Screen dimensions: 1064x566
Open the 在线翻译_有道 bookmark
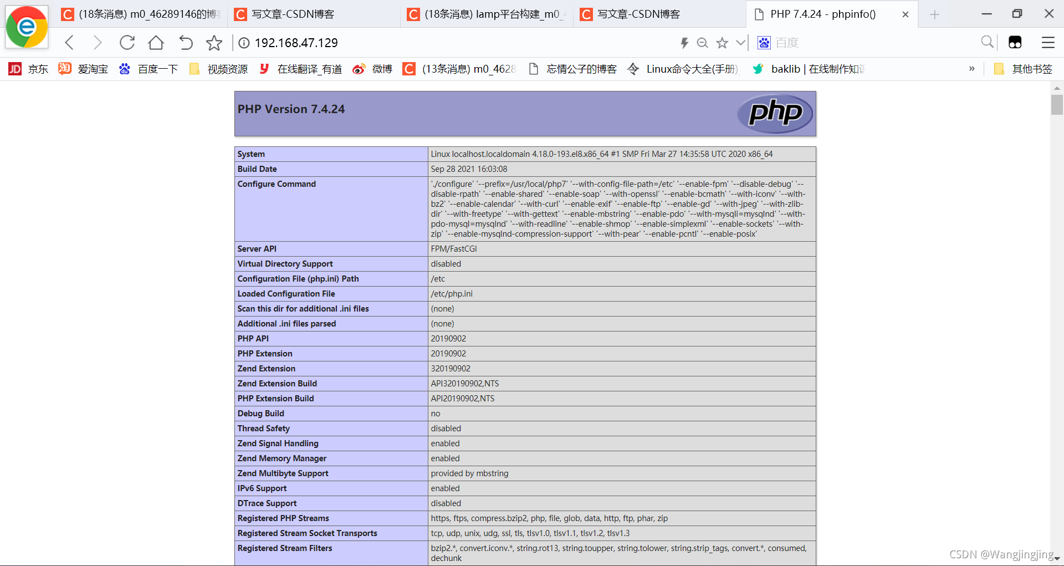(300, 69)
